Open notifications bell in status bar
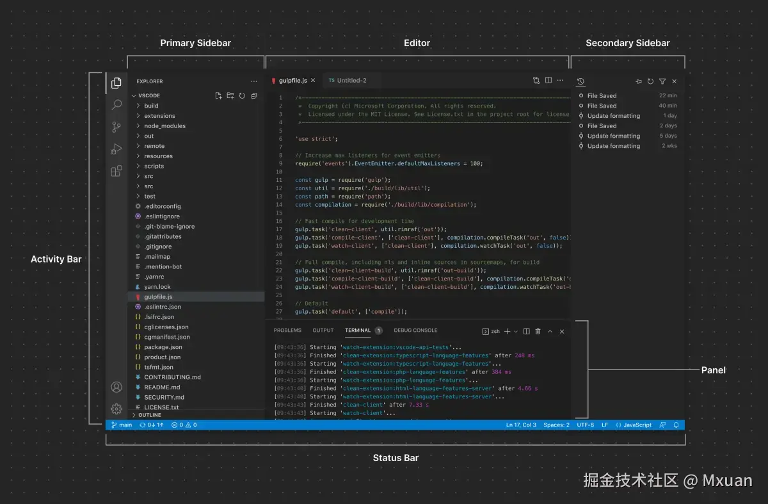 coord(676,425)
